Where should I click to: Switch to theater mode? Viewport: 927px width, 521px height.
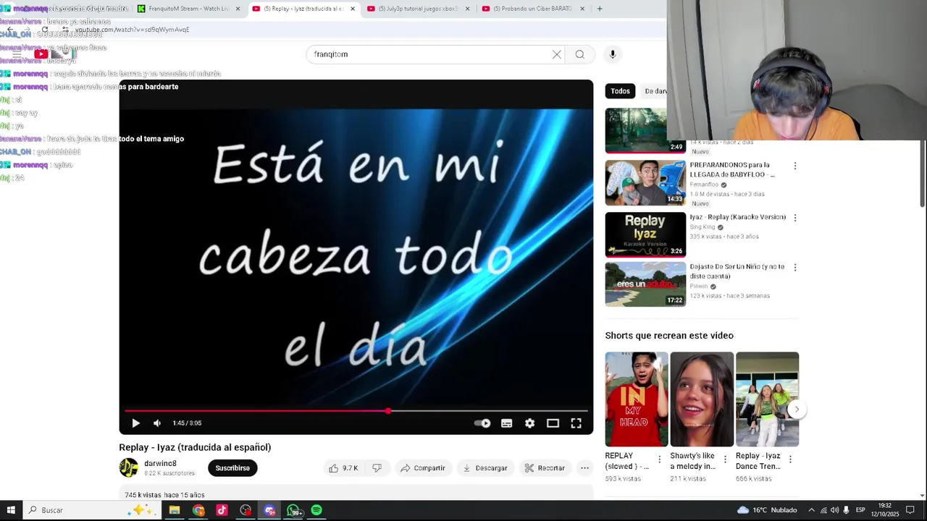(553, 423)
